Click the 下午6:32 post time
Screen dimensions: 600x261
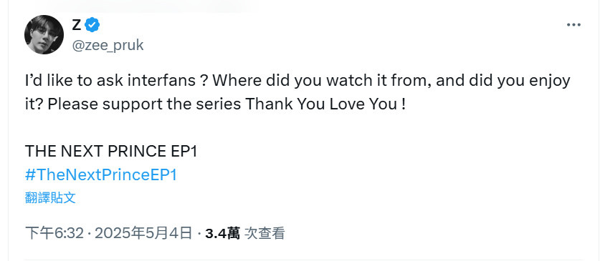coord(54,233)
